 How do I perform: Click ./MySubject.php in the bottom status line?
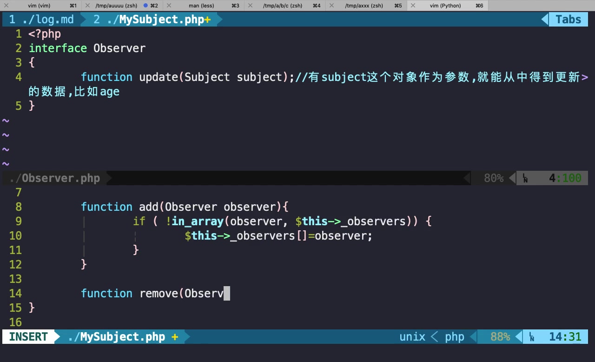click(x=116, y=337)
